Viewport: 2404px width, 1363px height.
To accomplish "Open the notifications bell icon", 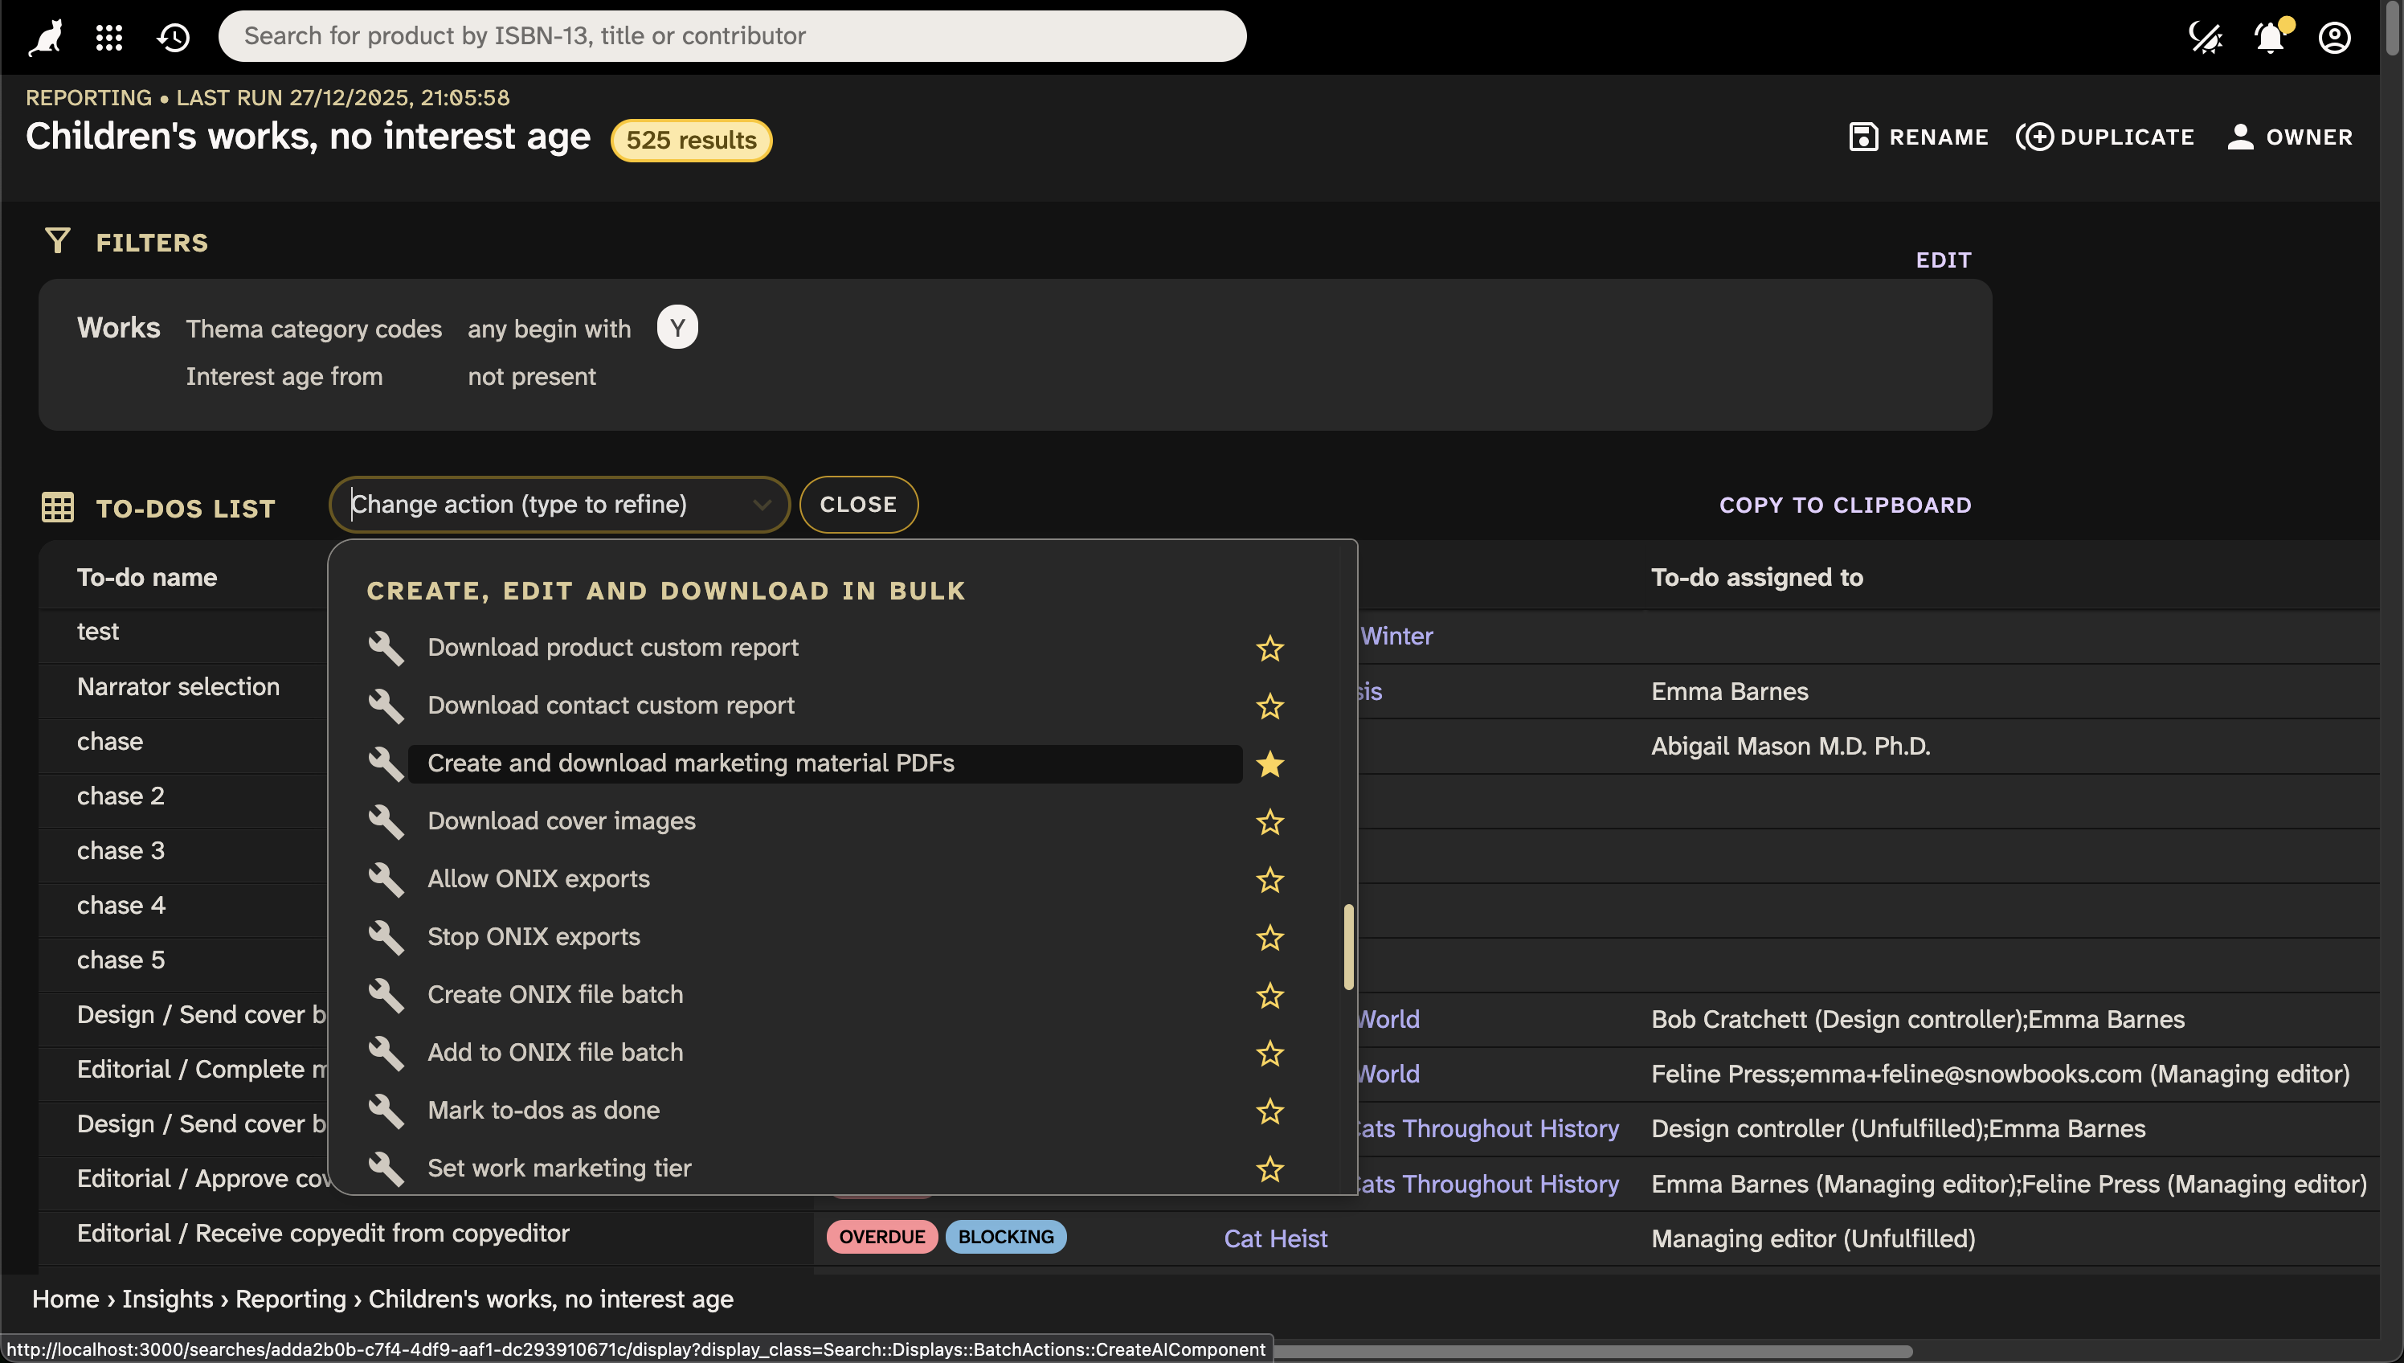I will (x=2268, y=38).
